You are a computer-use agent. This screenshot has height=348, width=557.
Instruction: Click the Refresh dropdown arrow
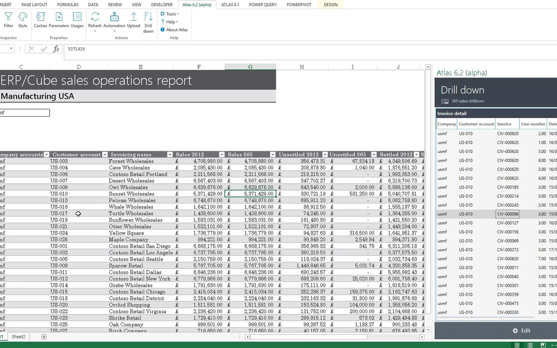pos(95,31)
